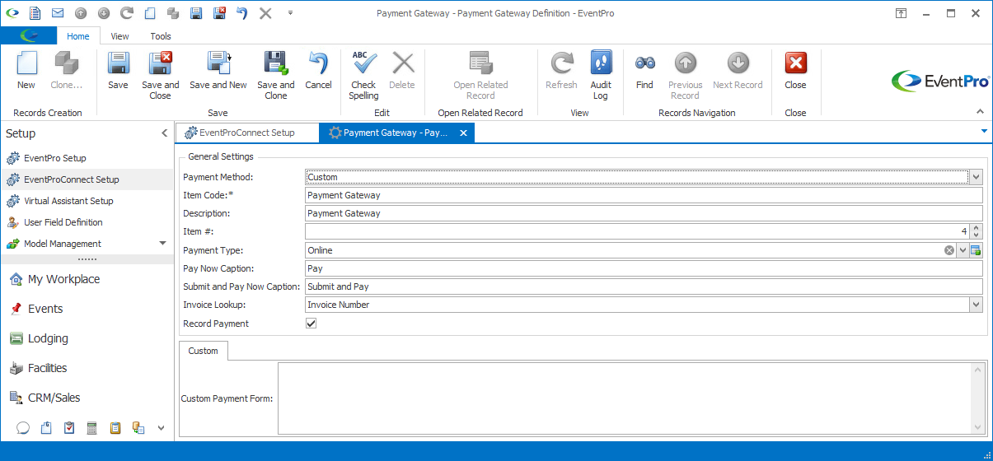Click the quick access document list icon
The image size is (993, 461).
coord(35,13)
